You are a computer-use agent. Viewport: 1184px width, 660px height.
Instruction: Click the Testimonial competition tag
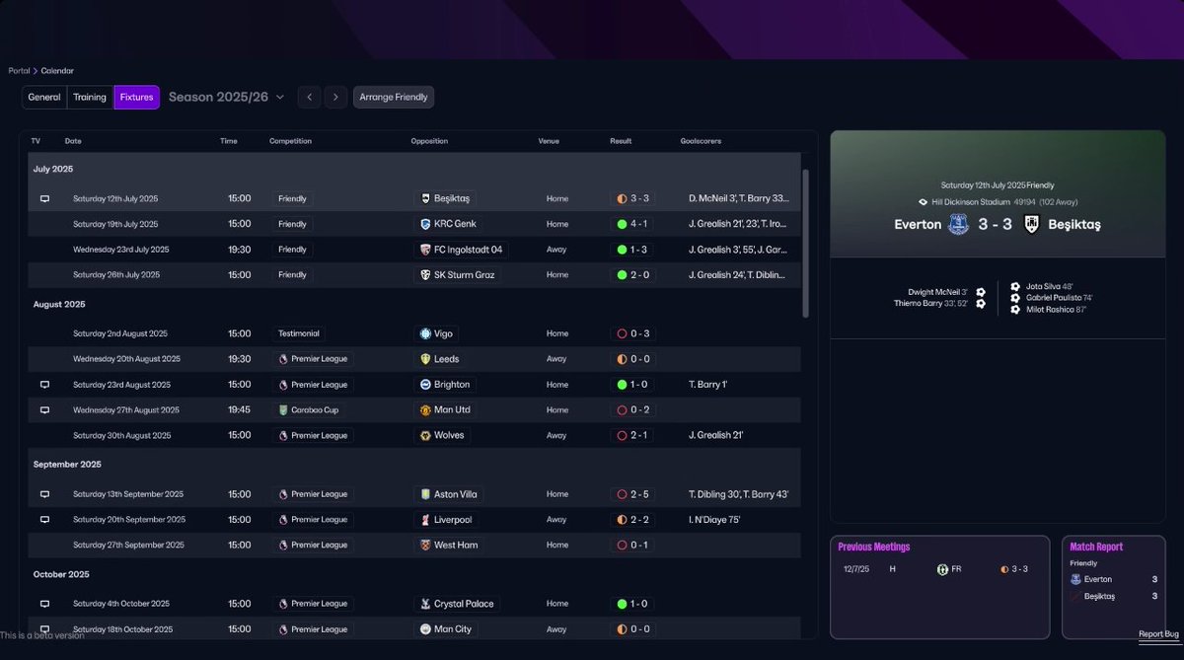pyautogui.click(x=300, y=333)
